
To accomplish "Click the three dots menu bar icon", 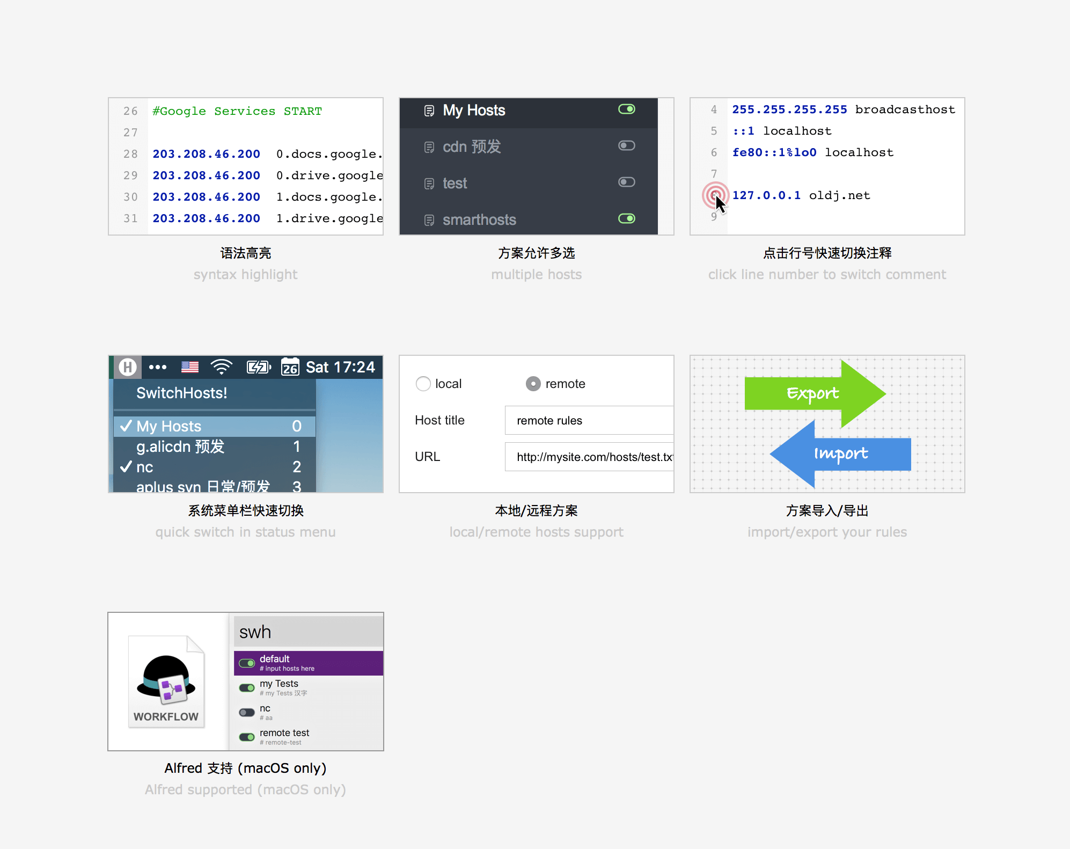I will pos(158,367).
